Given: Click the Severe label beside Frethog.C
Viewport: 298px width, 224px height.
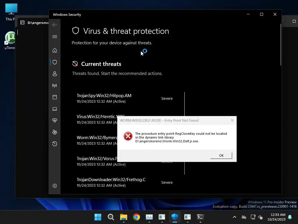Looking at the screenshot, I should click(167, 183).
